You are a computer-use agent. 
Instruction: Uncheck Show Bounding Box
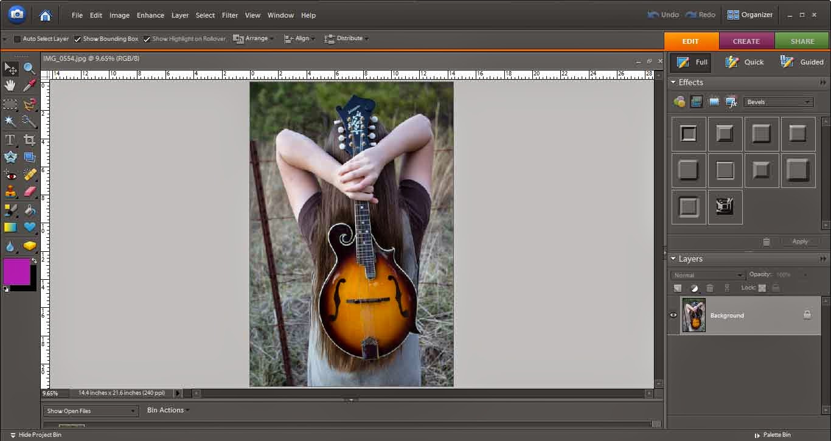coord(78,39)
